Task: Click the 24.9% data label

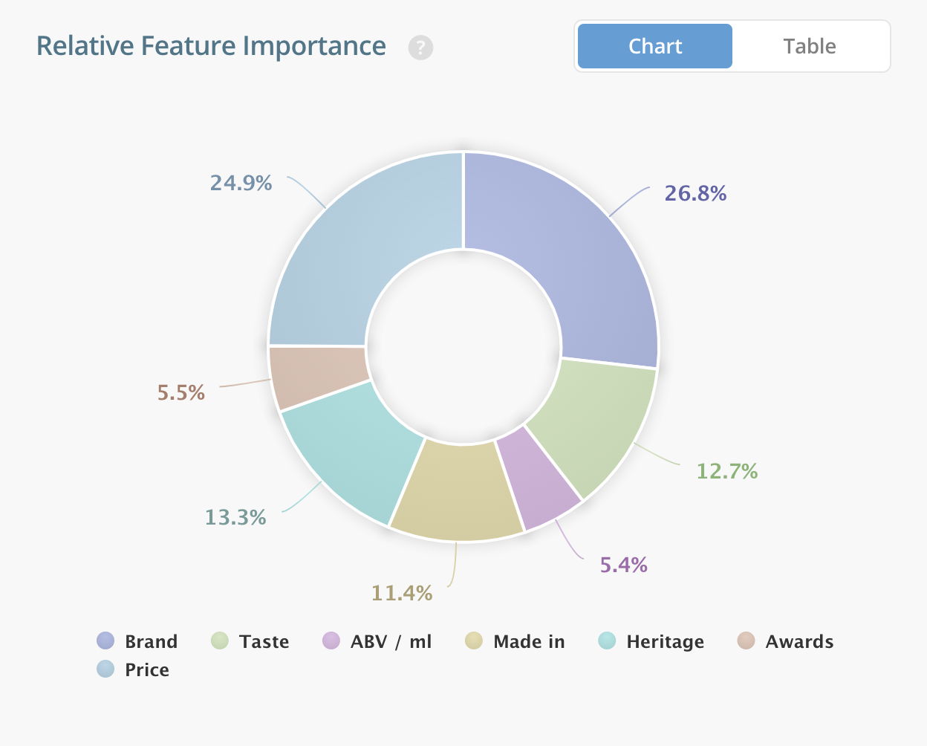Action: (241, 183)
